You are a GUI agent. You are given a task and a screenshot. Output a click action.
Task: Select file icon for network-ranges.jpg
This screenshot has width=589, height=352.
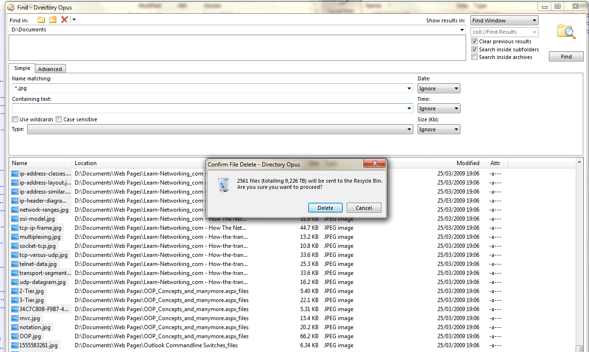15,210
